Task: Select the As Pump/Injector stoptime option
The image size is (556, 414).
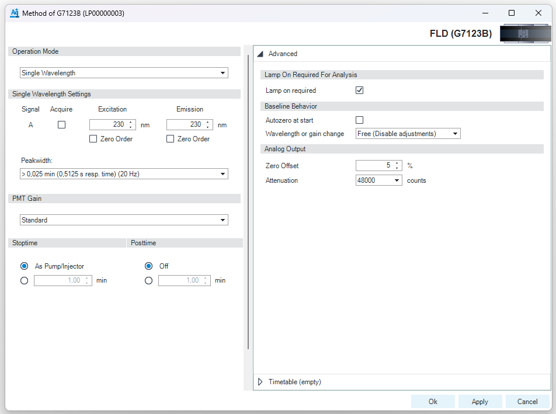Action: (24, 266)
